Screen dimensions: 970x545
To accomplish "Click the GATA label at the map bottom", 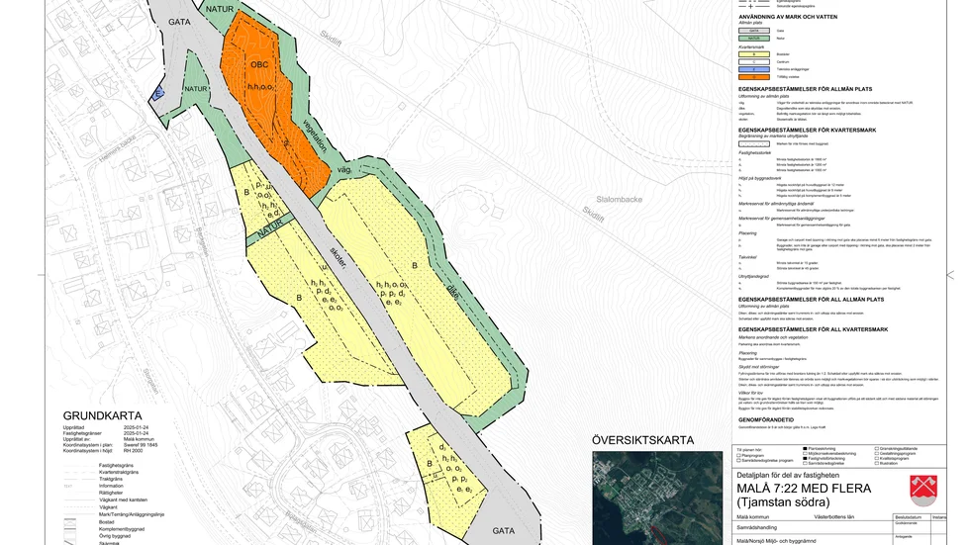I will (x=504, y=530).
